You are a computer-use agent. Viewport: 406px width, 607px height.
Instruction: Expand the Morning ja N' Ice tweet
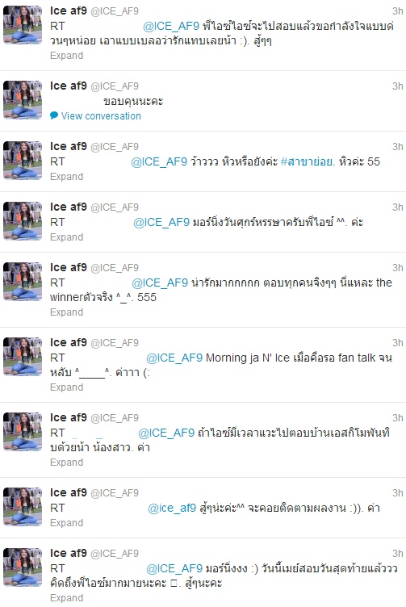[66, 387]
